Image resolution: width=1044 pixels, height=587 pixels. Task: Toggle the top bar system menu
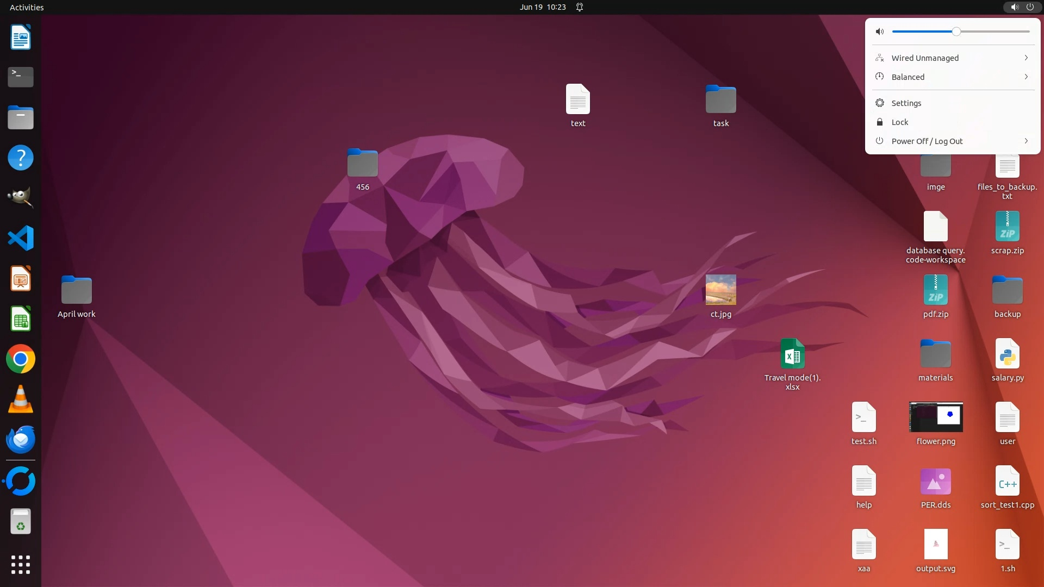tap(1022, 7)
